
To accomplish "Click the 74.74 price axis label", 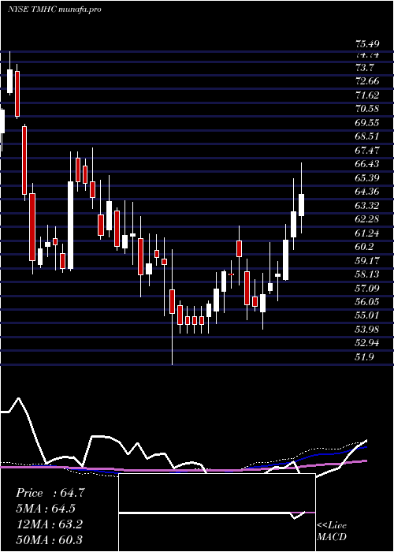I will (367, 54).
